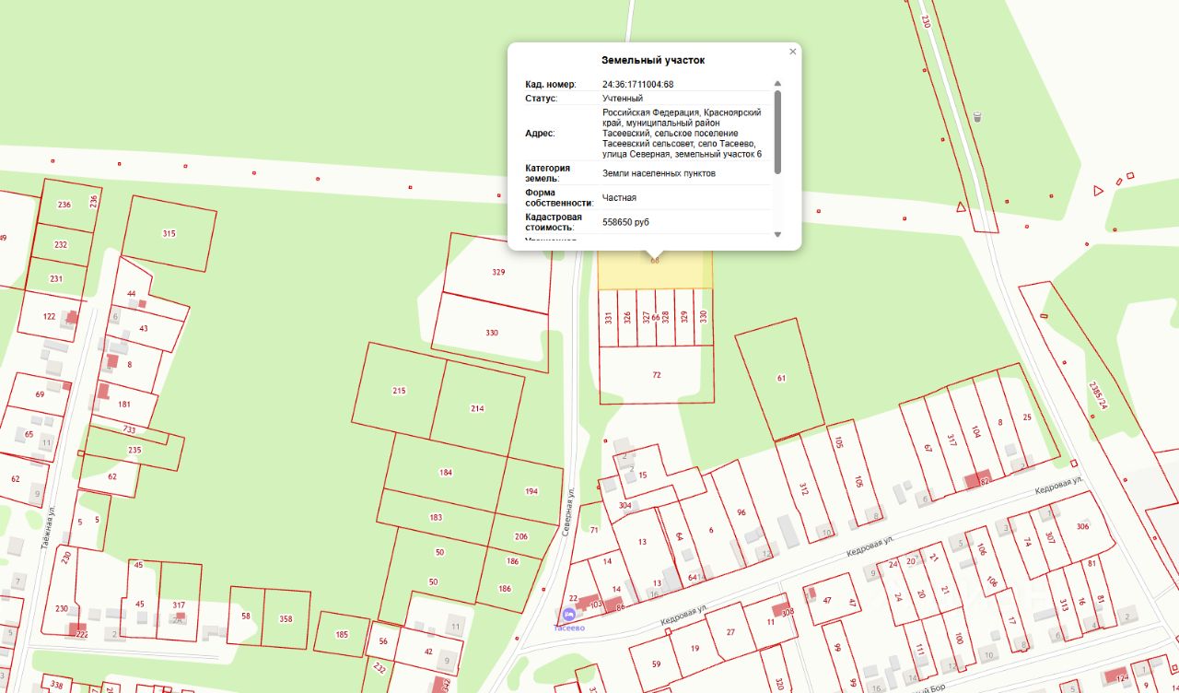The image size is (1179, 693).
Task: Click the Северная ул. street label
Action: 568,512
